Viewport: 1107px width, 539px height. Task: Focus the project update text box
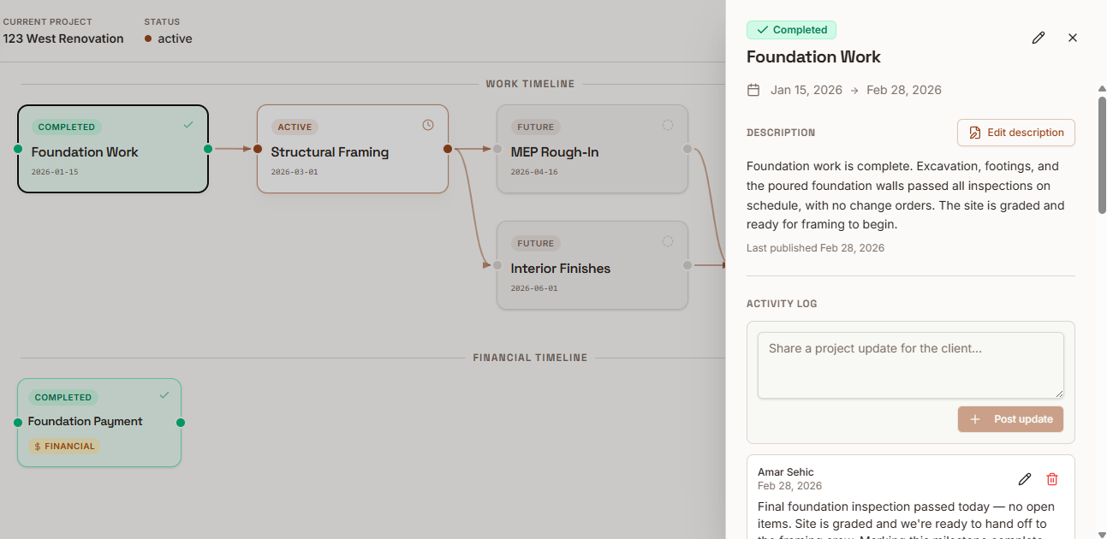coord(911,365)
